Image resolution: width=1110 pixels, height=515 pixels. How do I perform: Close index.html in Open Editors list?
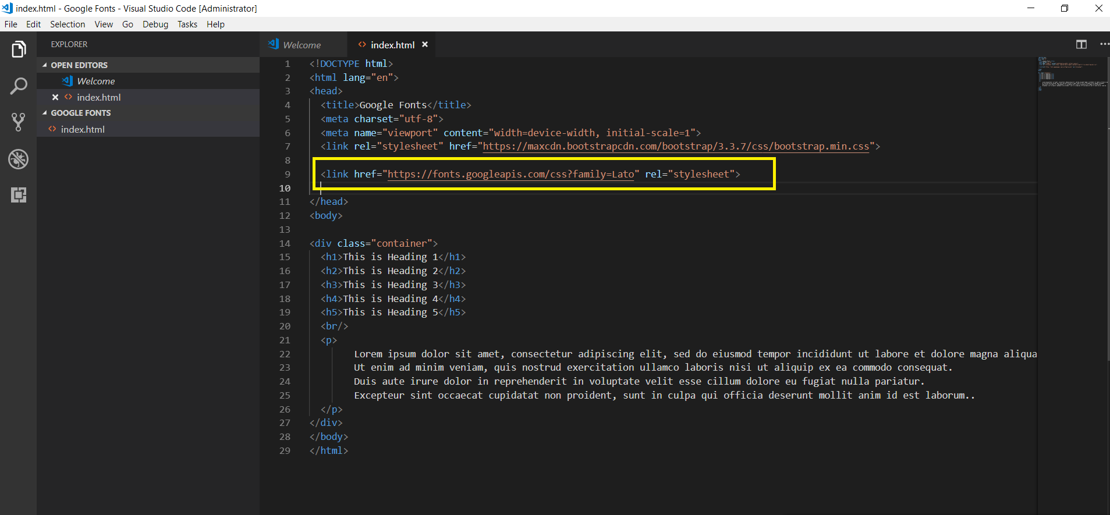(x=55, y=97)
